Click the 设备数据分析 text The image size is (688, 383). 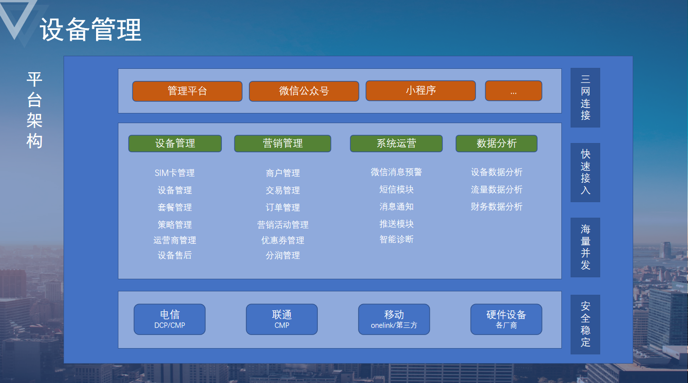pos(497,172)
